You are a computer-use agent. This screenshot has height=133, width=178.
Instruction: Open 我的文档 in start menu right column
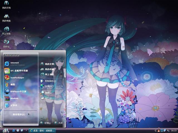click(x=47, y=64)
